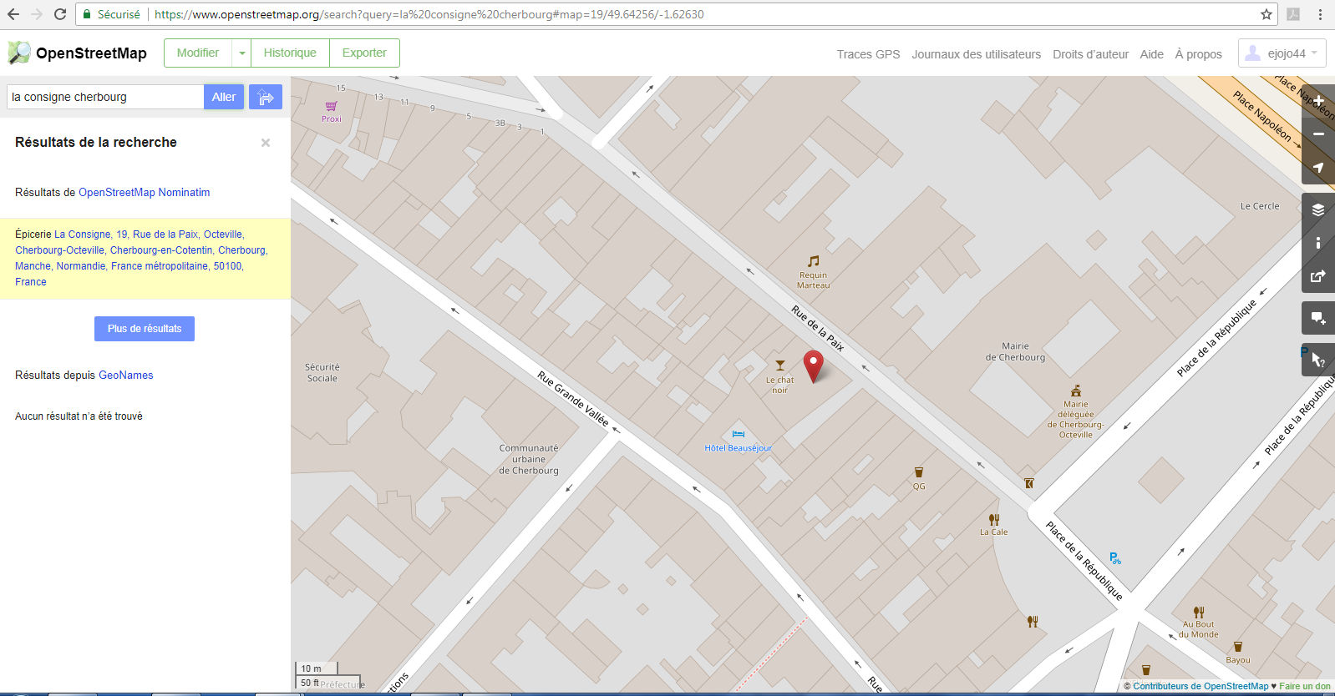This screenshot has width=1335, height=696.
Task: Activate the query features tool
Action: [1318, 360]
